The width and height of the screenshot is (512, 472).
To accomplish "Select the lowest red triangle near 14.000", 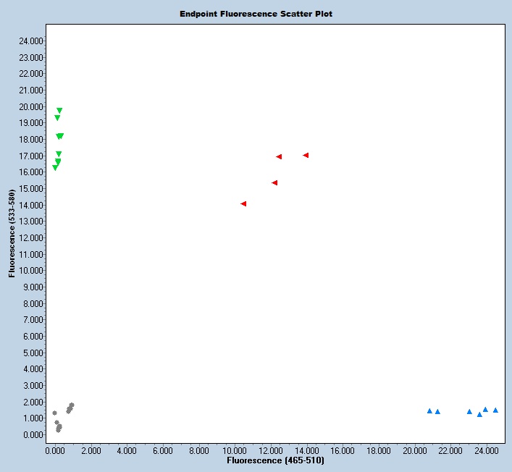I will click(243, 204).
